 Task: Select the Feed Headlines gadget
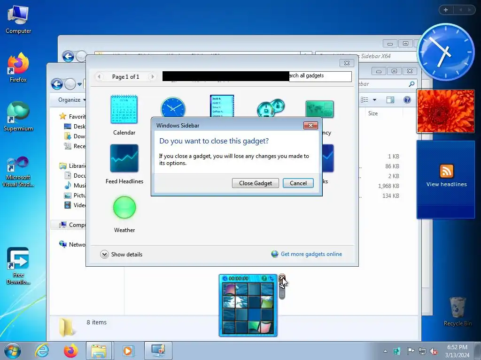pos(124,164)
